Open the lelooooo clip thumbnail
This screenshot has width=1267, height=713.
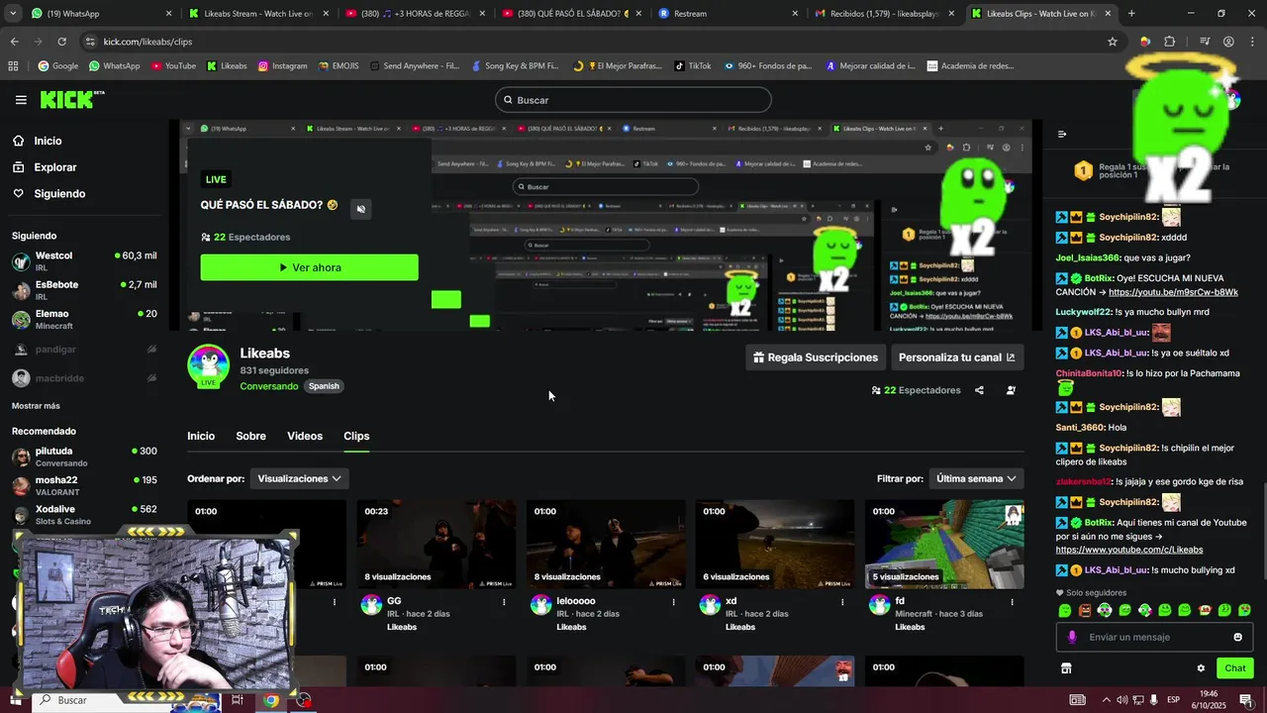(606, 544)
